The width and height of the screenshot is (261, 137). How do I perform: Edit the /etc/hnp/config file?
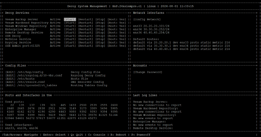[x=10, y=72]
